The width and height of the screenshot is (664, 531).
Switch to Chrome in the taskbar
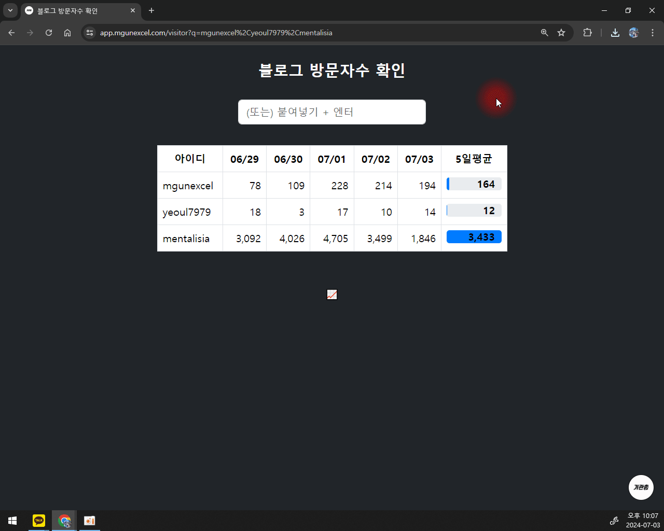click(64, 521)
